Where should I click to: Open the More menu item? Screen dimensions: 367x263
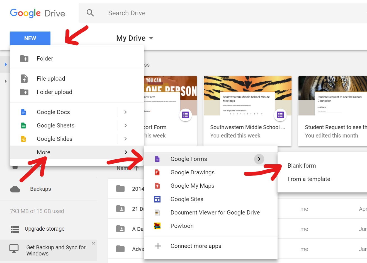(x=77, y=152)
